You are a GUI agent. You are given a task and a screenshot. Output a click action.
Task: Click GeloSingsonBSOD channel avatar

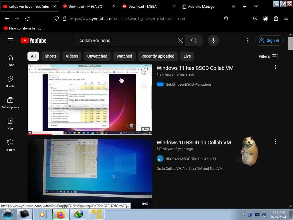160,84
